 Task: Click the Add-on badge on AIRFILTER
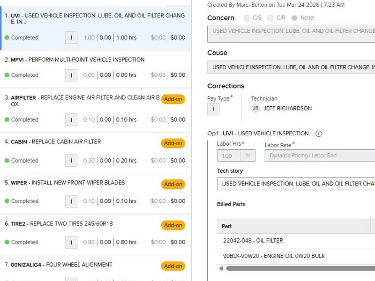[173, 99]
